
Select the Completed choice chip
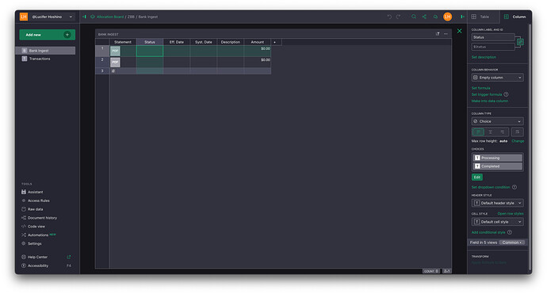point(498,166)
